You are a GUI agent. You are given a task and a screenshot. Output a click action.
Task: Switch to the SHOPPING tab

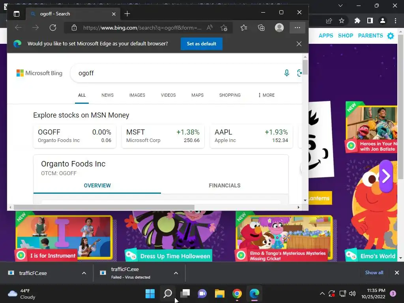click(230, 95)
